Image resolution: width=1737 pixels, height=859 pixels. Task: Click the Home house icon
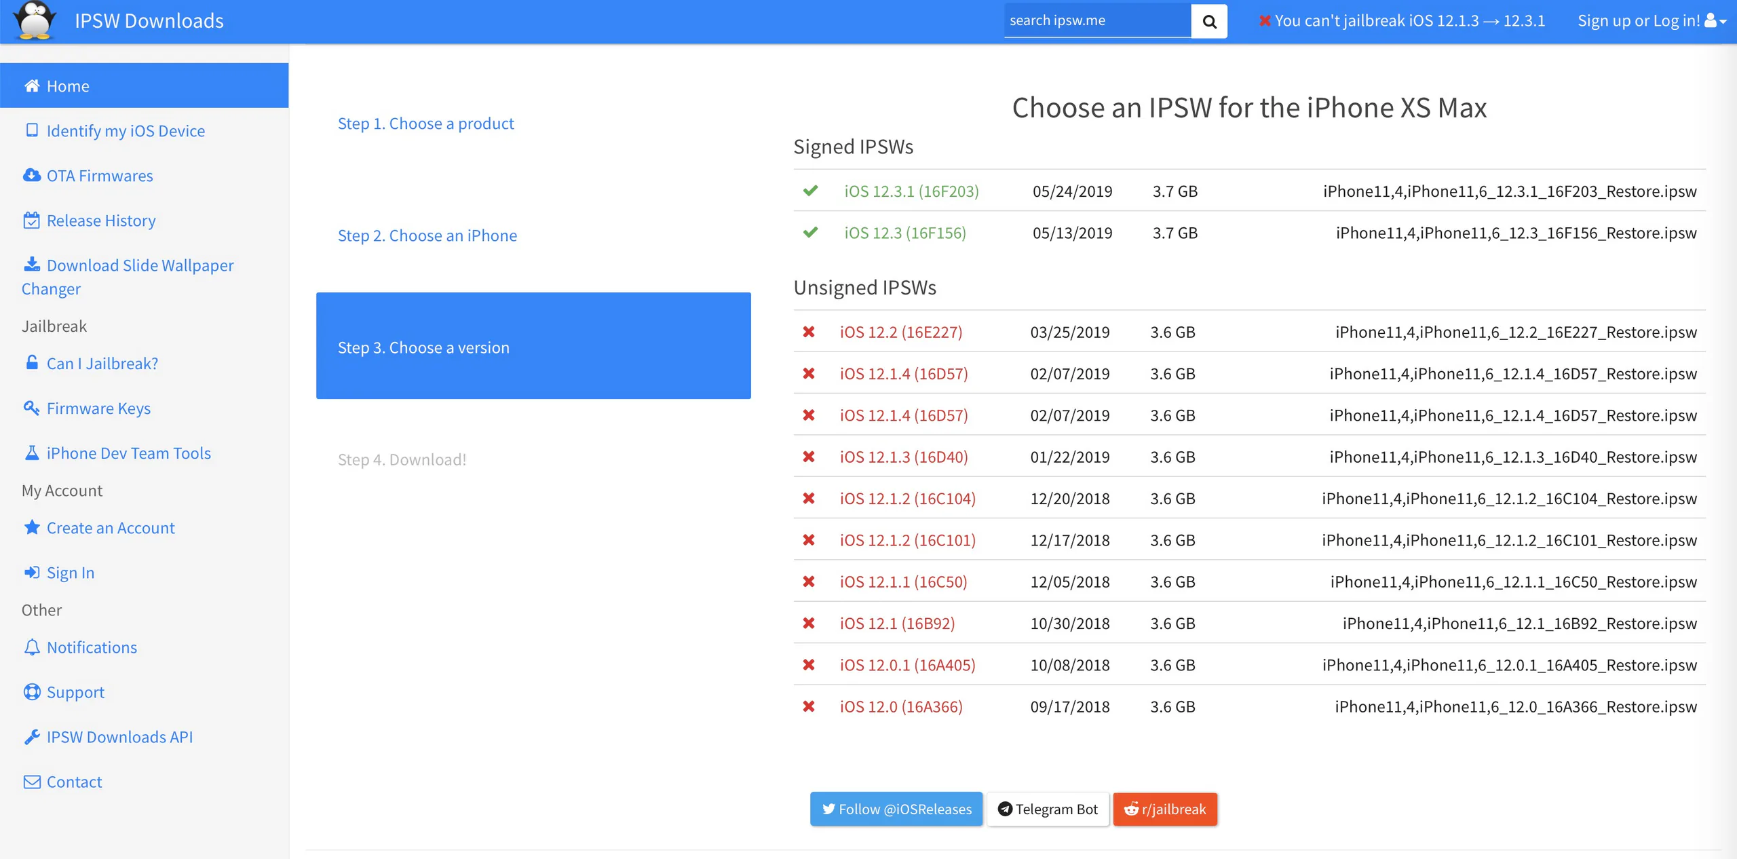32,85
